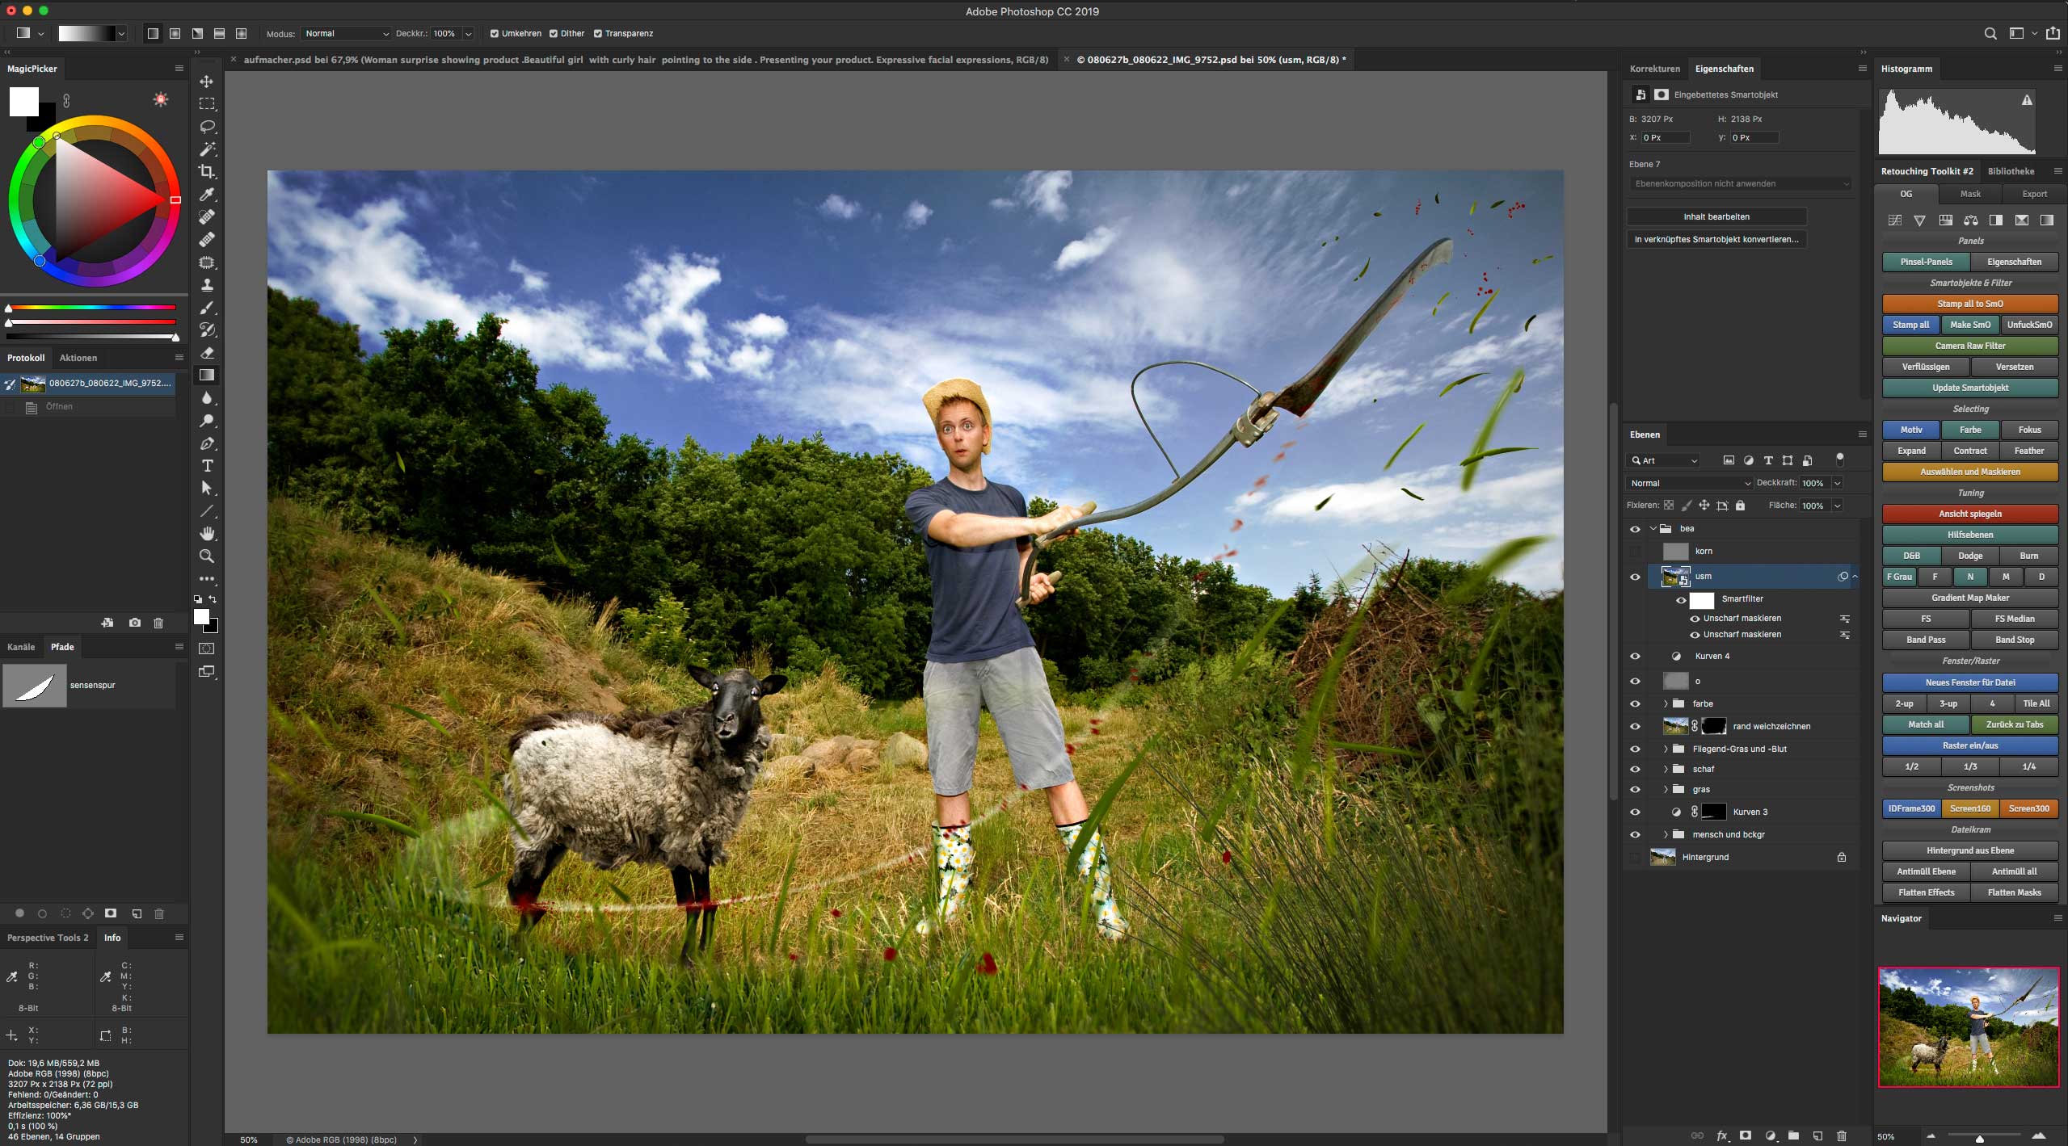The width and height of the screenshot is (2068, 1146).
Task: Click the Camera Raw Filter button
Action: coord(1969,346)
